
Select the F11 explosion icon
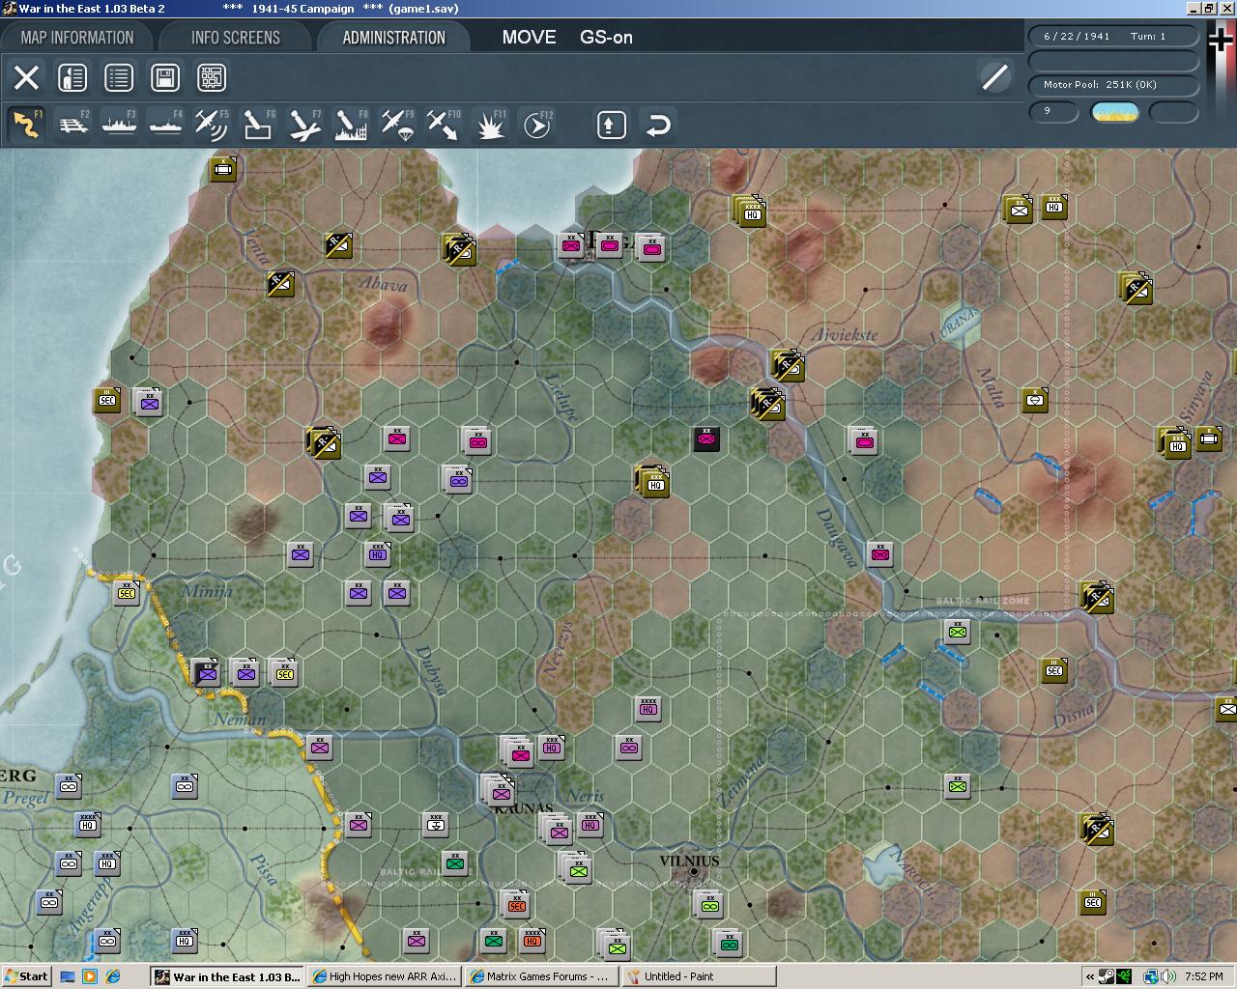[x=491, y=125]
